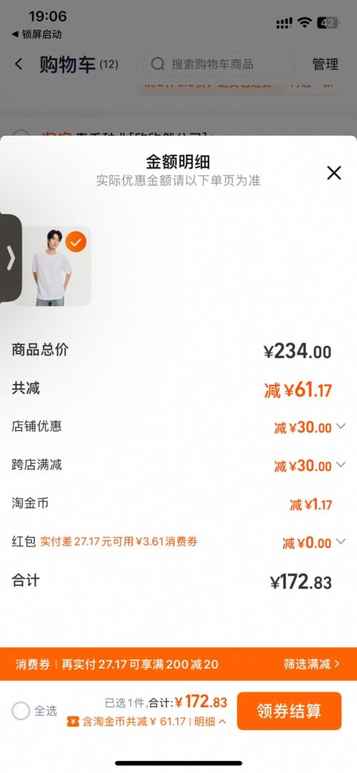357x773 pixels.
Task: Tap the 淘金币 coin icon in bottom bar
Action: (73, 722)
